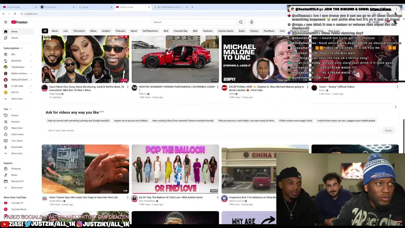Click browser address bar youtube.com
This screenshot has width=405, height=228.
click(31, 14)
